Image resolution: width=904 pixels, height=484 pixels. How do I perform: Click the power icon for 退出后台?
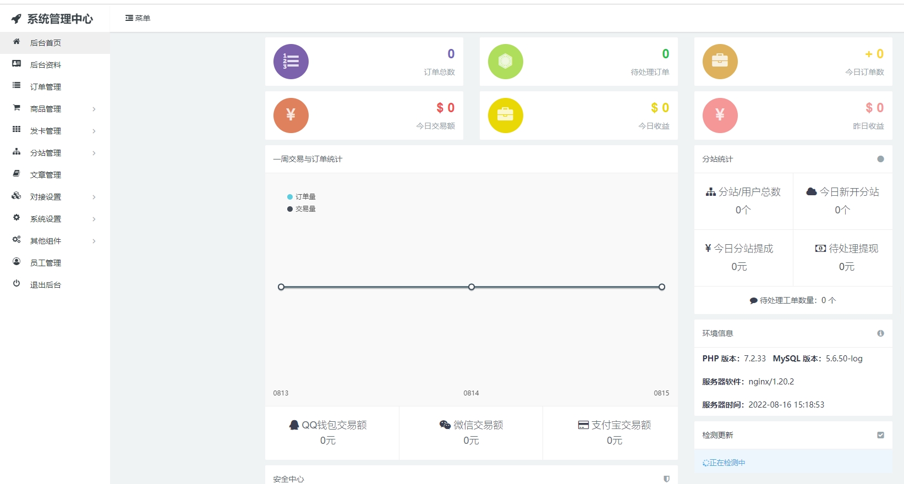[x=17, y=284]
